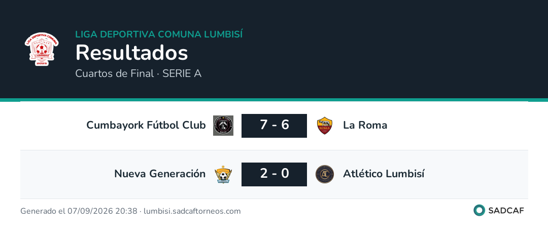Click the Cumbayork Fútbol Club team name
The width and height of the screenshot is (548, 237).
click(x=146, y=125)
